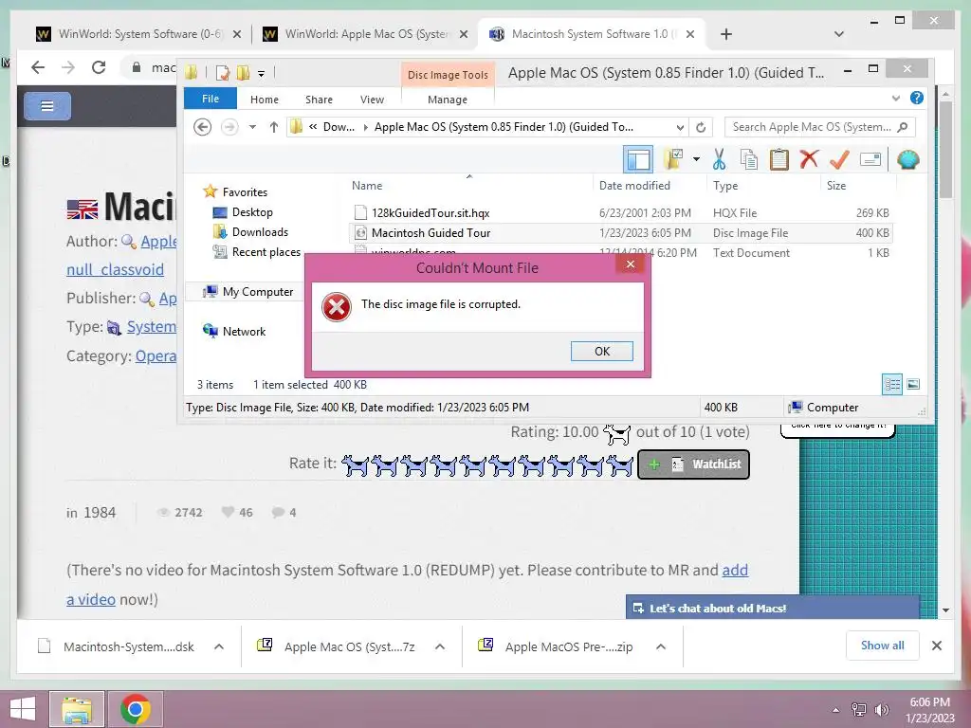
Task: Select Network in navigation pane
Action: tap(244, 331)
